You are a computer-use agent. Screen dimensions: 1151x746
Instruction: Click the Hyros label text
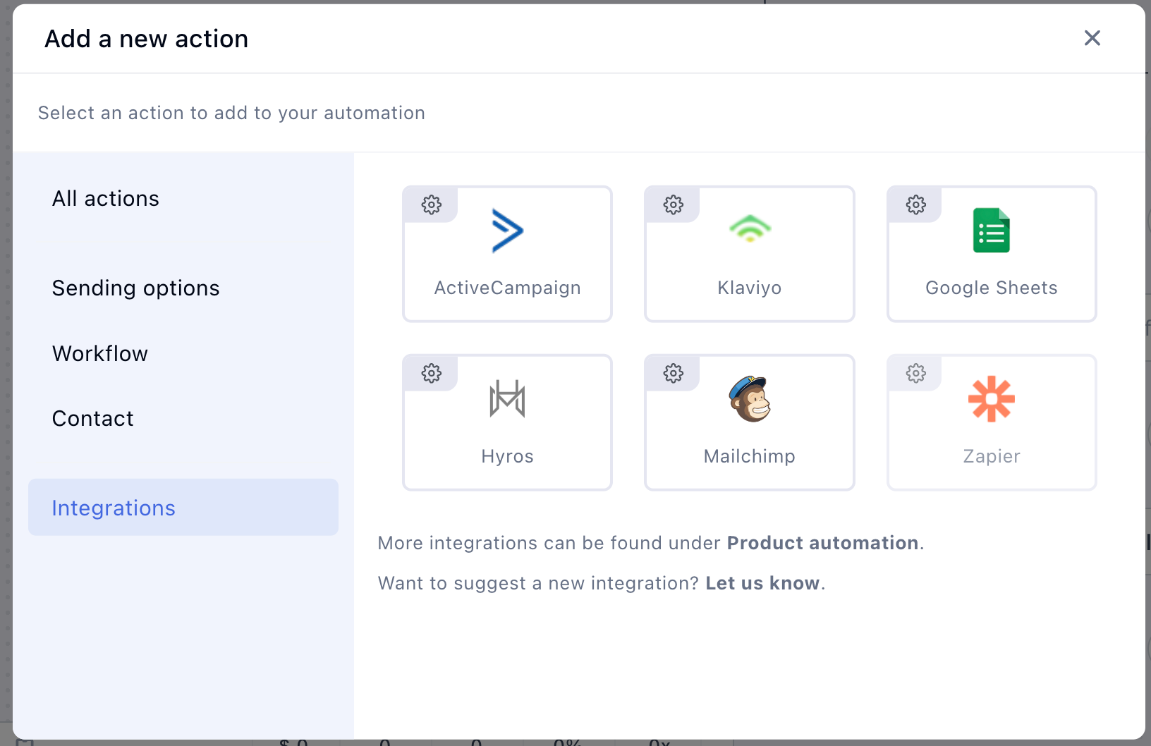point(508,456)
